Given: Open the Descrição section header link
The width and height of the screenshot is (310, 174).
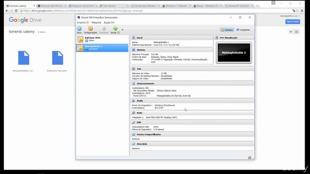Looking at the screenshot, I should 142,144.
